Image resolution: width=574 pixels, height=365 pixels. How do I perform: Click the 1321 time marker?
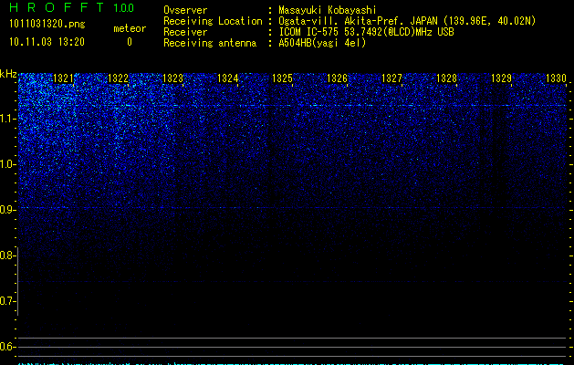[x=63, y=78]
